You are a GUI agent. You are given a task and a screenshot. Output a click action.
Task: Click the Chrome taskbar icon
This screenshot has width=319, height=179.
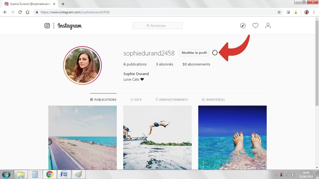pos(50,174)
